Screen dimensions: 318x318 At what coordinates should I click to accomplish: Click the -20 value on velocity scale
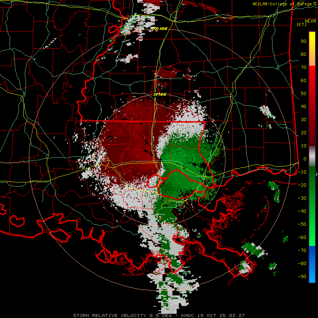pyautogui.click(x=302, y=185)
